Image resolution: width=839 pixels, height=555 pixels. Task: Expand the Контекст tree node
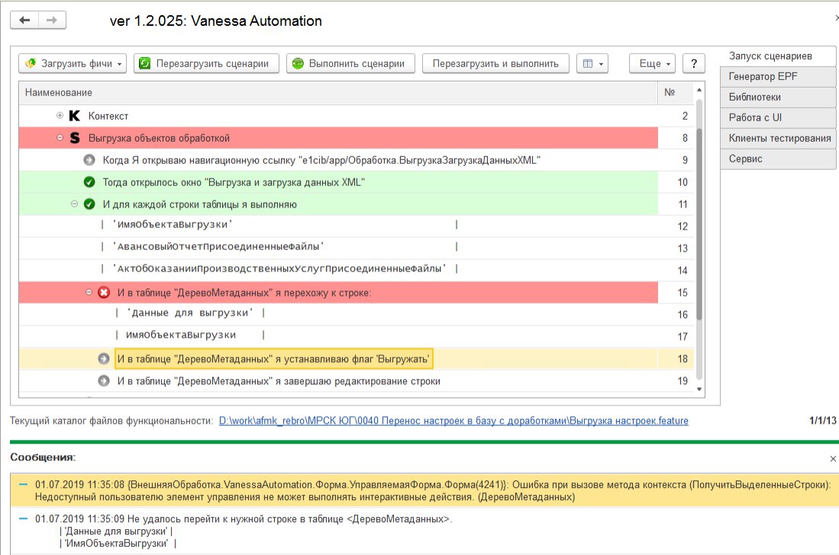[x=60, y=115]
